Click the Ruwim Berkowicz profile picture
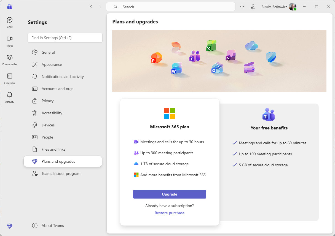 tap(293, 7)
